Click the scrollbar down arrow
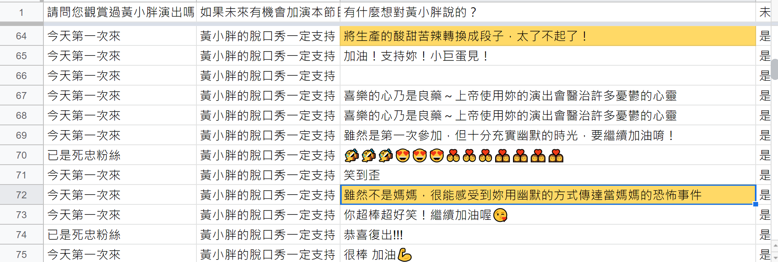This screenshot has height=262, width=778. click(775, 257)
